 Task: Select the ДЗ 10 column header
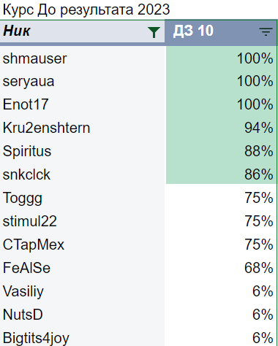click(221, 32)
